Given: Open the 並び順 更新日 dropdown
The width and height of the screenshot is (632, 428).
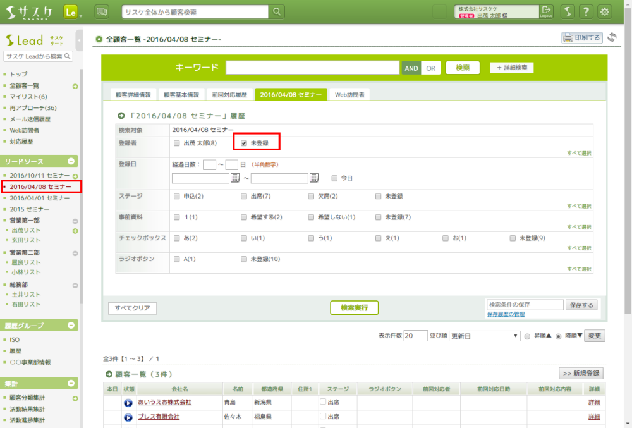Looking at the screenshot, I should point(484,336).
